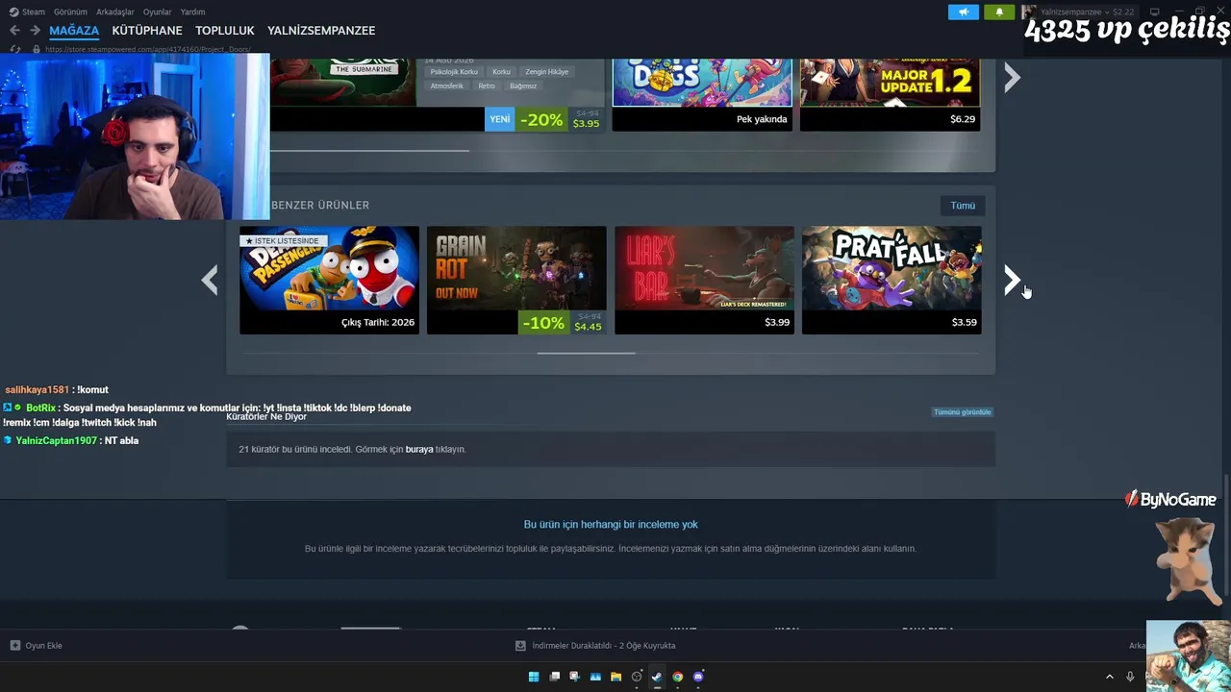Viewport: 1231px width, 692px height.
Task: Go forward with the Steam forward arrow
Action: point(35,31)
